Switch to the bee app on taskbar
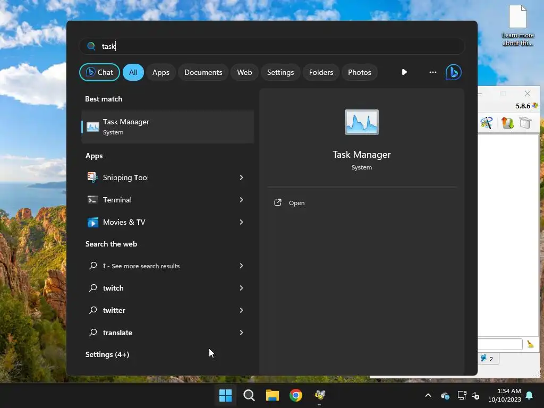The width and height of the screenshot is (544, 408). tap(319, 395)
